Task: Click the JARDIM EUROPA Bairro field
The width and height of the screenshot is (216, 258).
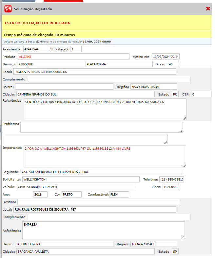Action: coord(64,244)
